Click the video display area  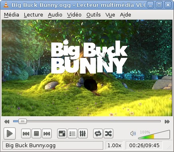coord(87,68)
